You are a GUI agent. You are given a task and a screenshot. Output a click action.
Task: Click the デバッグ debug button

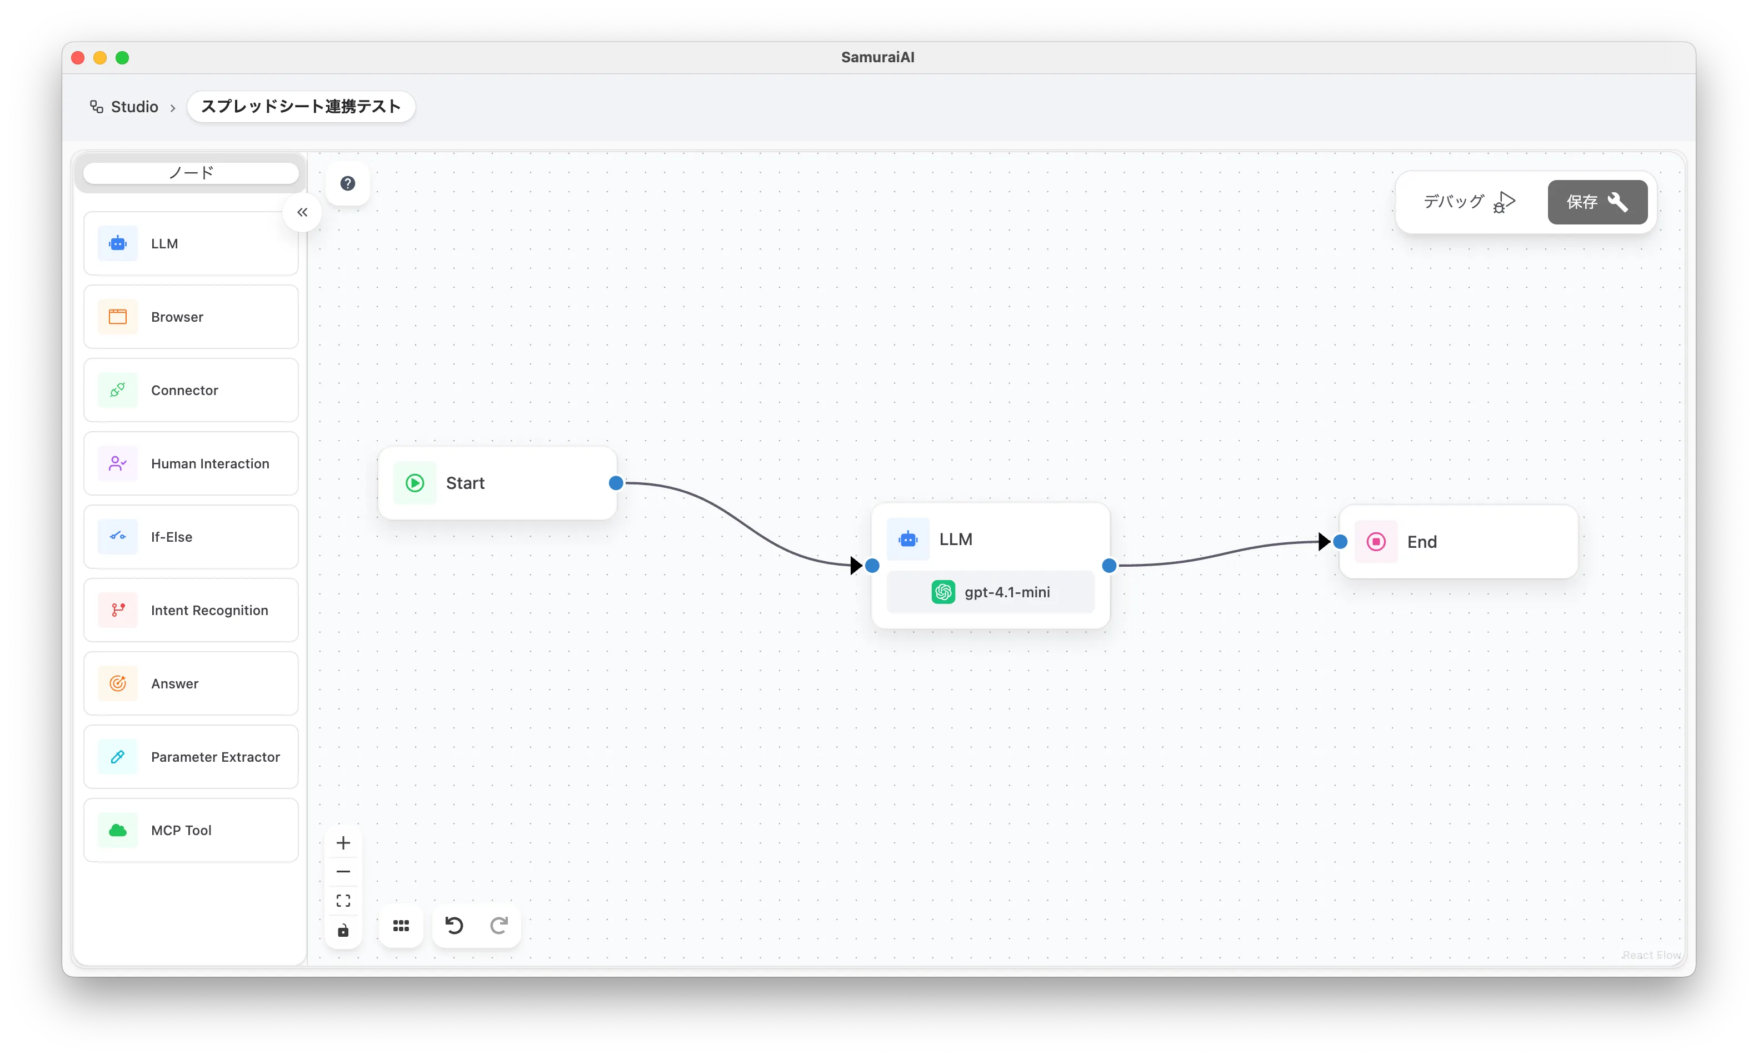[x=1469, y=202]
